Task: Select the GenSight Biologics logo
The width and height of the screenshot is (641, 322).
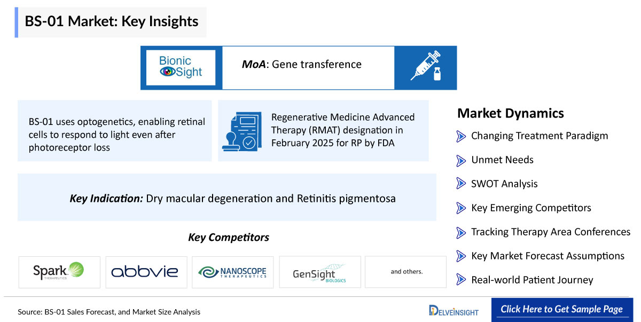Action: point(320,272)
